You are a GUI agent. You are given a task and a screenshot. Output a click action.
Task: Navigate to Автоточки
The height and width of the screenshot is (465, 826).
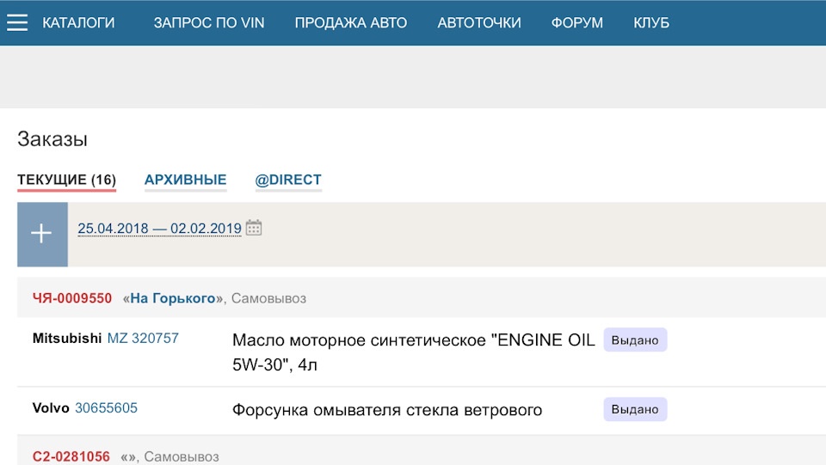pyautogui.click(x=479, y=23)
